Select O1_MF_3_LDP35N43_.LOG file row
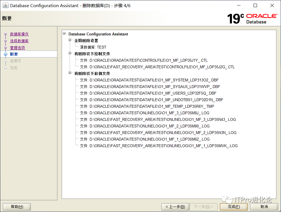Image resolution: width=281 pixels, height=212 pixels. [x=158, y=120]
